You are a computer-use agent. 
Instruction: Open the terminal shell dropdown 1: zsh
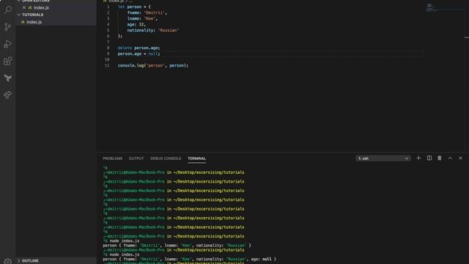coord(383,158)
